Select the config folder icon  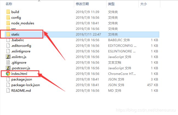pyautogui.click(x=8, y=17)
